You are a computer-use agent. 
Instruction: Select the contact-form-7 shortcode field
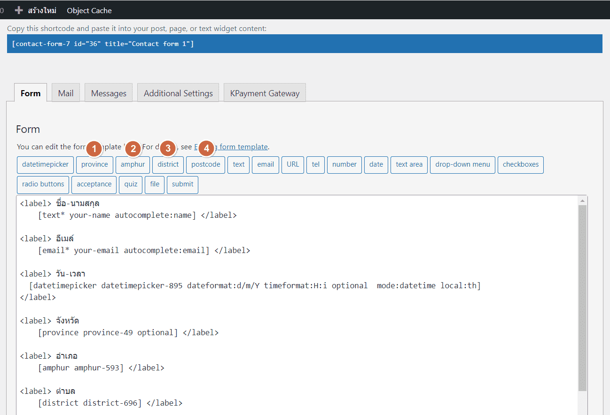[304, 44]
